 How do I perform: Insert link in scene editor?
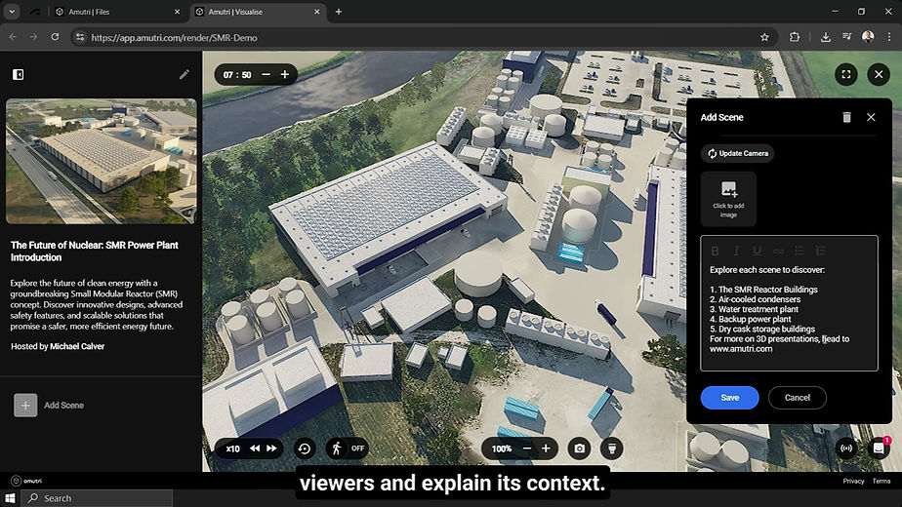tap(778, 251)
